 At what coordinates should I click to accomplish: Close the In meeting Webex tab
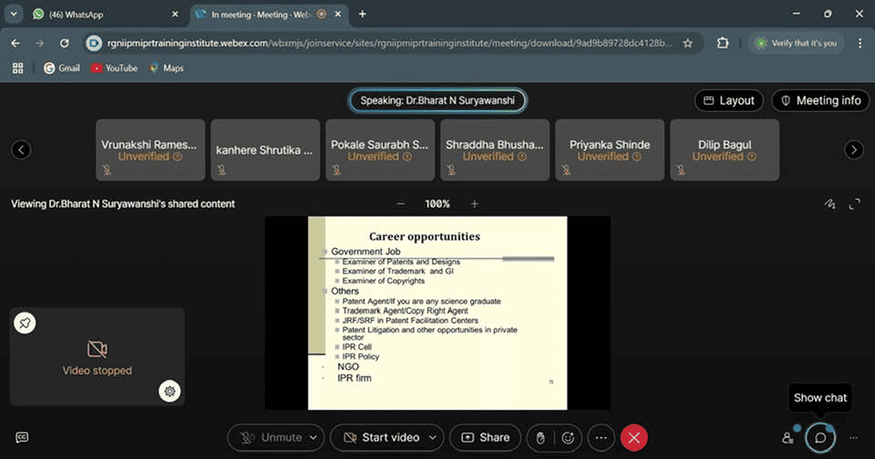(x=338, y=15)
